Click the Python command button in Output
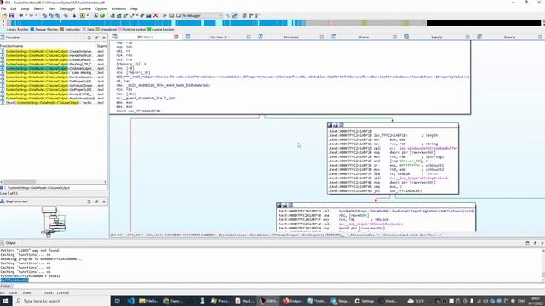The width and height of the screenshot is (545, 306). [6, 286]
